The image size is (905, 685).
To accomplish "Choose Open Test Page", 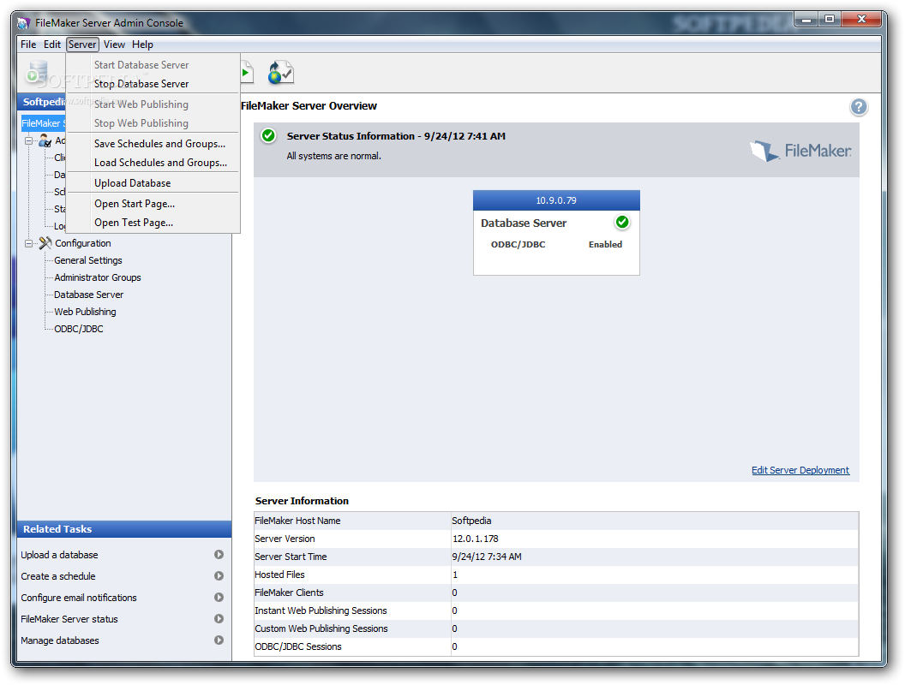I will (153, 223).
